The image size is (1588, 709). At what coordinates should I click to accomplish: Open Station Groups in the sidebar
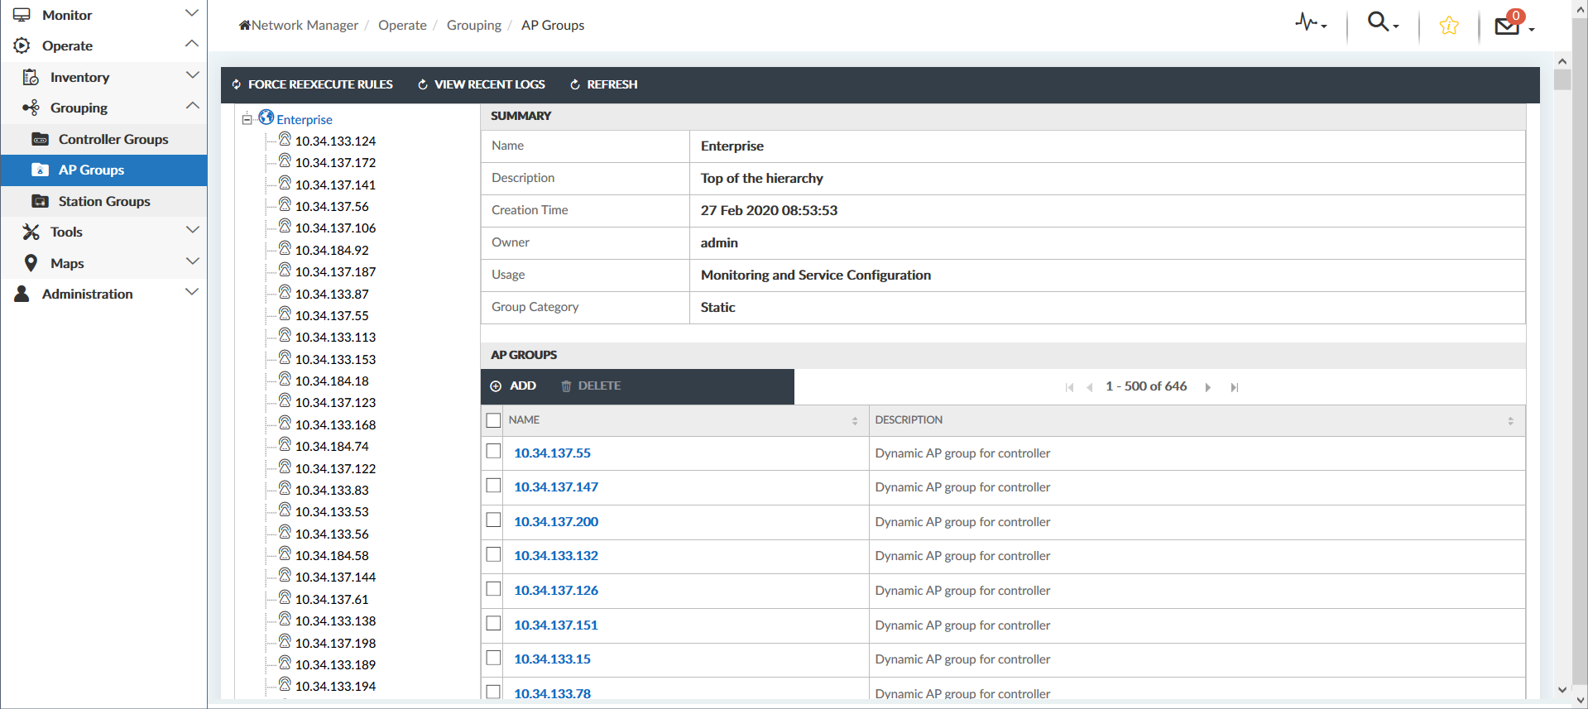[x=104, y=201]
